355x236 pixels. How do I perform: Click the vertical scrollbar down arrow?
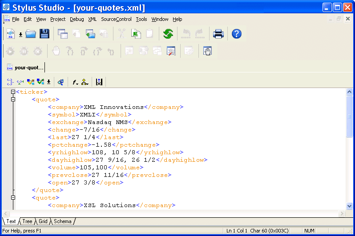click(349, 206)
